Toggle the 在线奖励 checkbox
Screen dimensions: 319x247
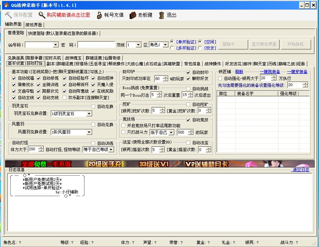(93, 91)
